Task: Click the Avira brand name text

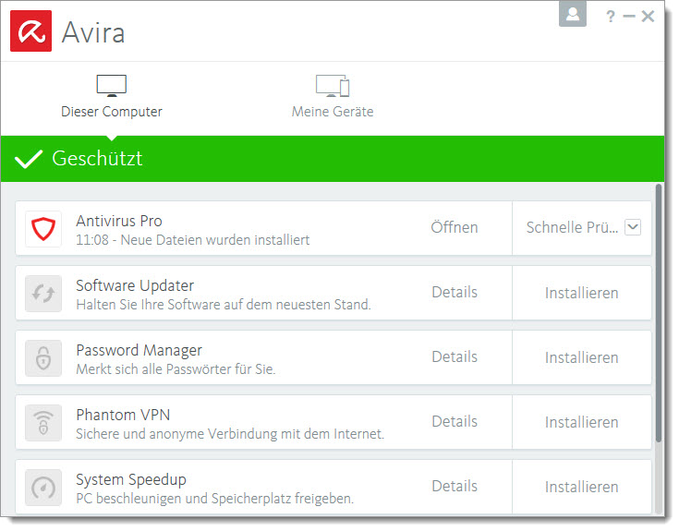Action: 93,32
